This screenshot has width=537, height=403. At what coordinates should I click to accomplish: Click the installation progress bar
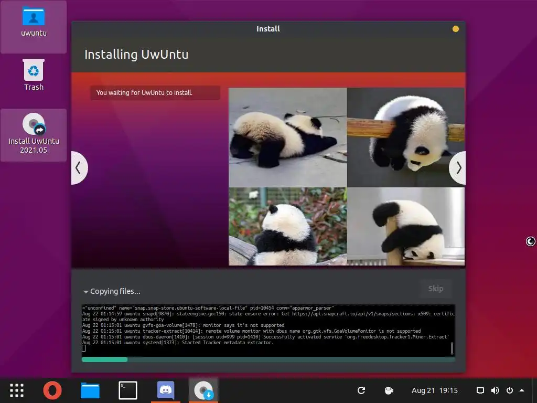(x=268, y=359)
